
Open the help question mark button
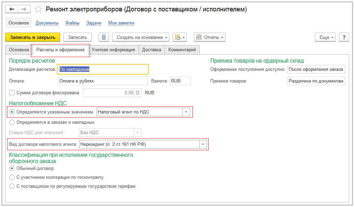point(344,37)
